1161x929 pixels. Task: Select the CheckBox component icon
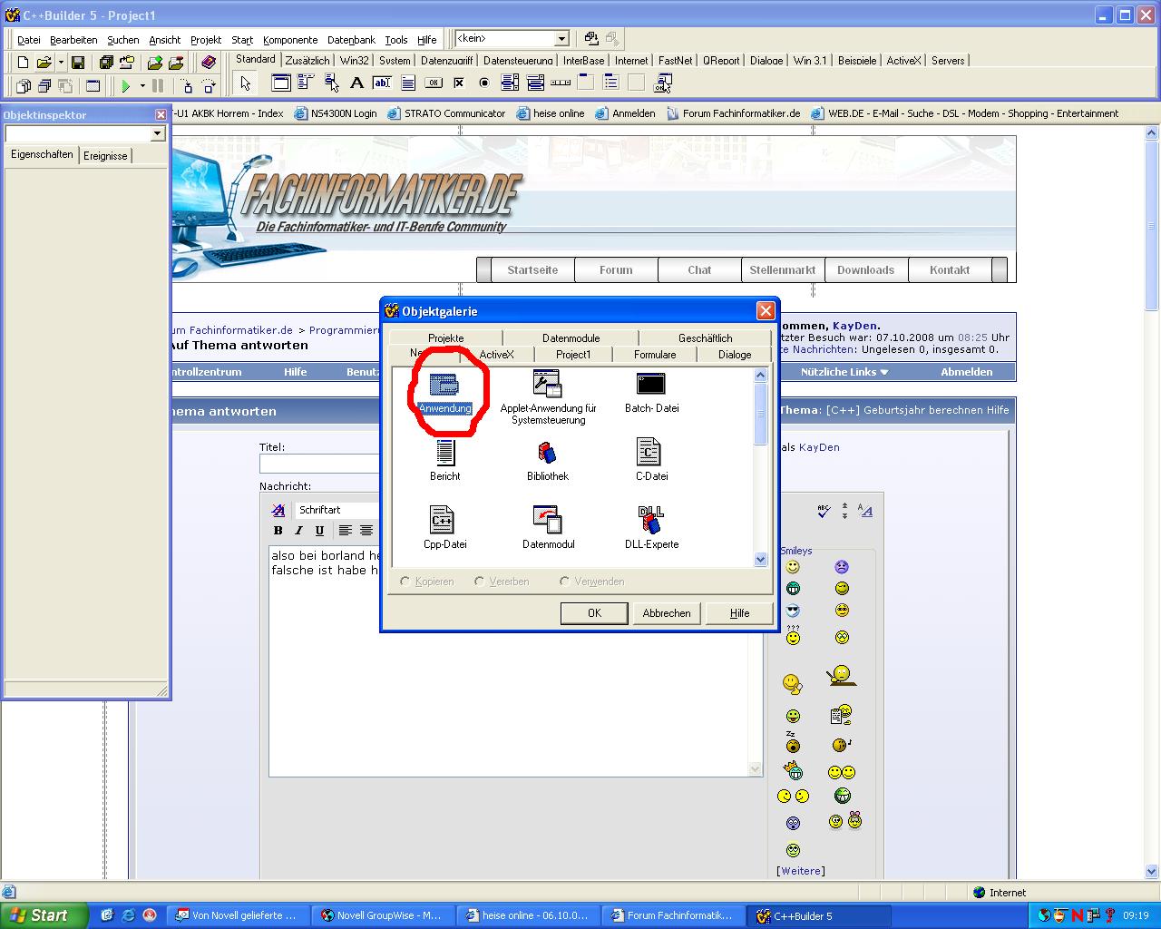coord(459,83)
